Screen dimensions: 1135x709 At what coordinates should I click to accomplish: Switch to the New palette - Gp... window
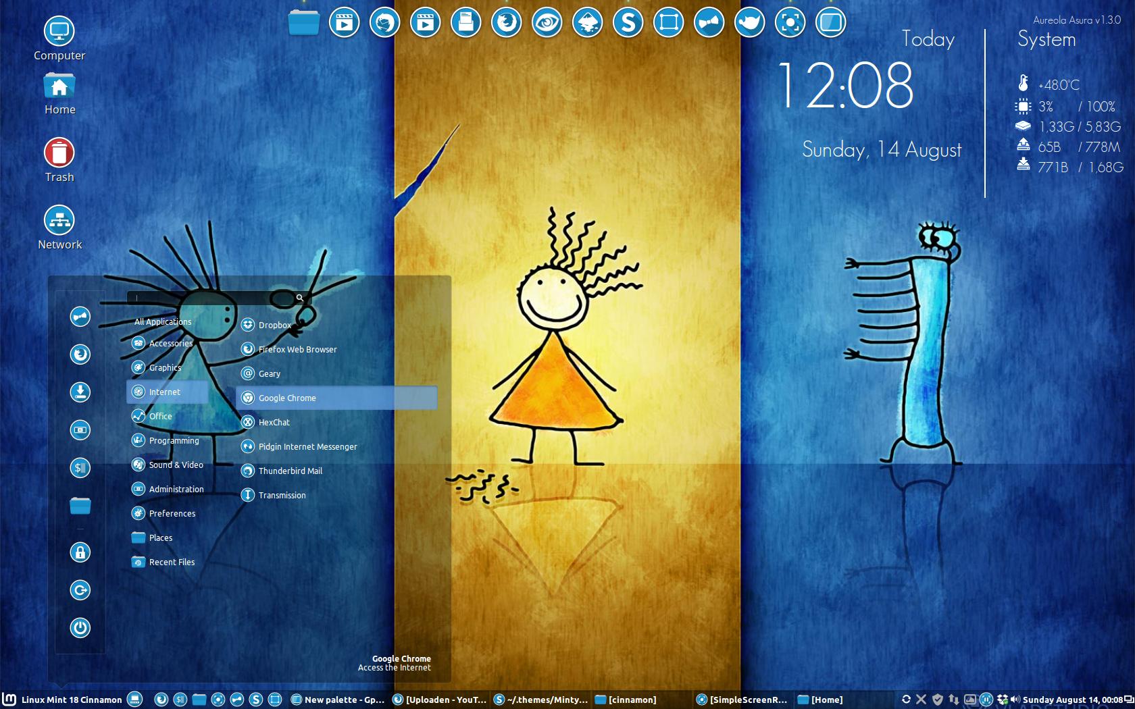(338, 700)
